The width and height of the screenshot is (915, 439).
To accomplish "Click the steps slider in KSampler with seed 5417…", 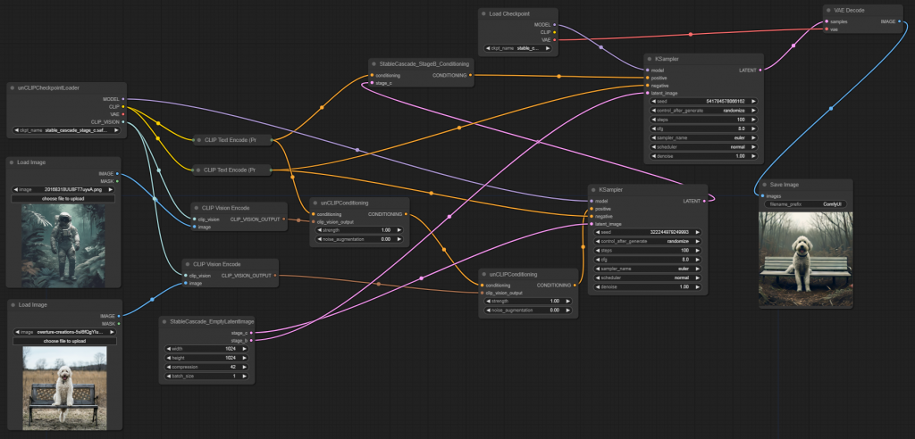I will (703, 120).
